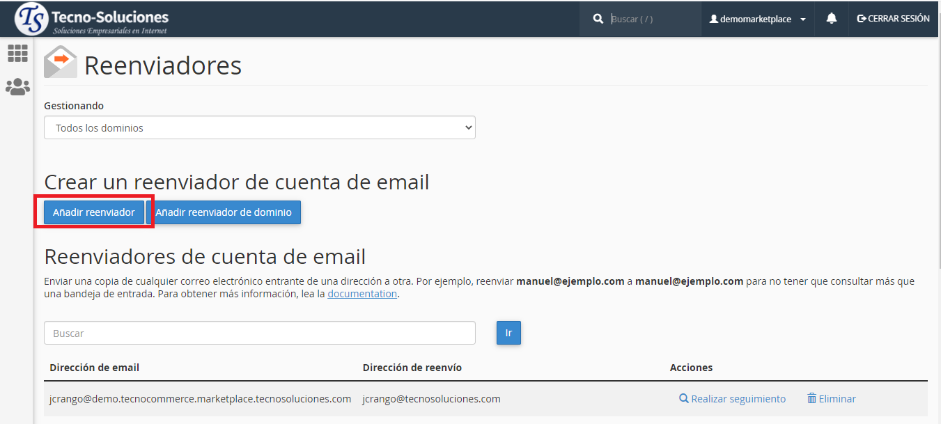Click the magnifier icon in the top search bar
The width and height of the screenshot is (941, 424).
tap(598, 18)
